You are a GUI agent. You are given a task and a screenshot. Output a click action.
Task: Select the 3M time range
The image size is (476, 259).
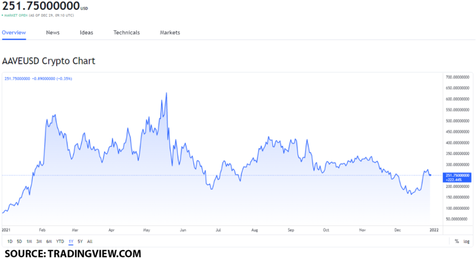point(39,241)
